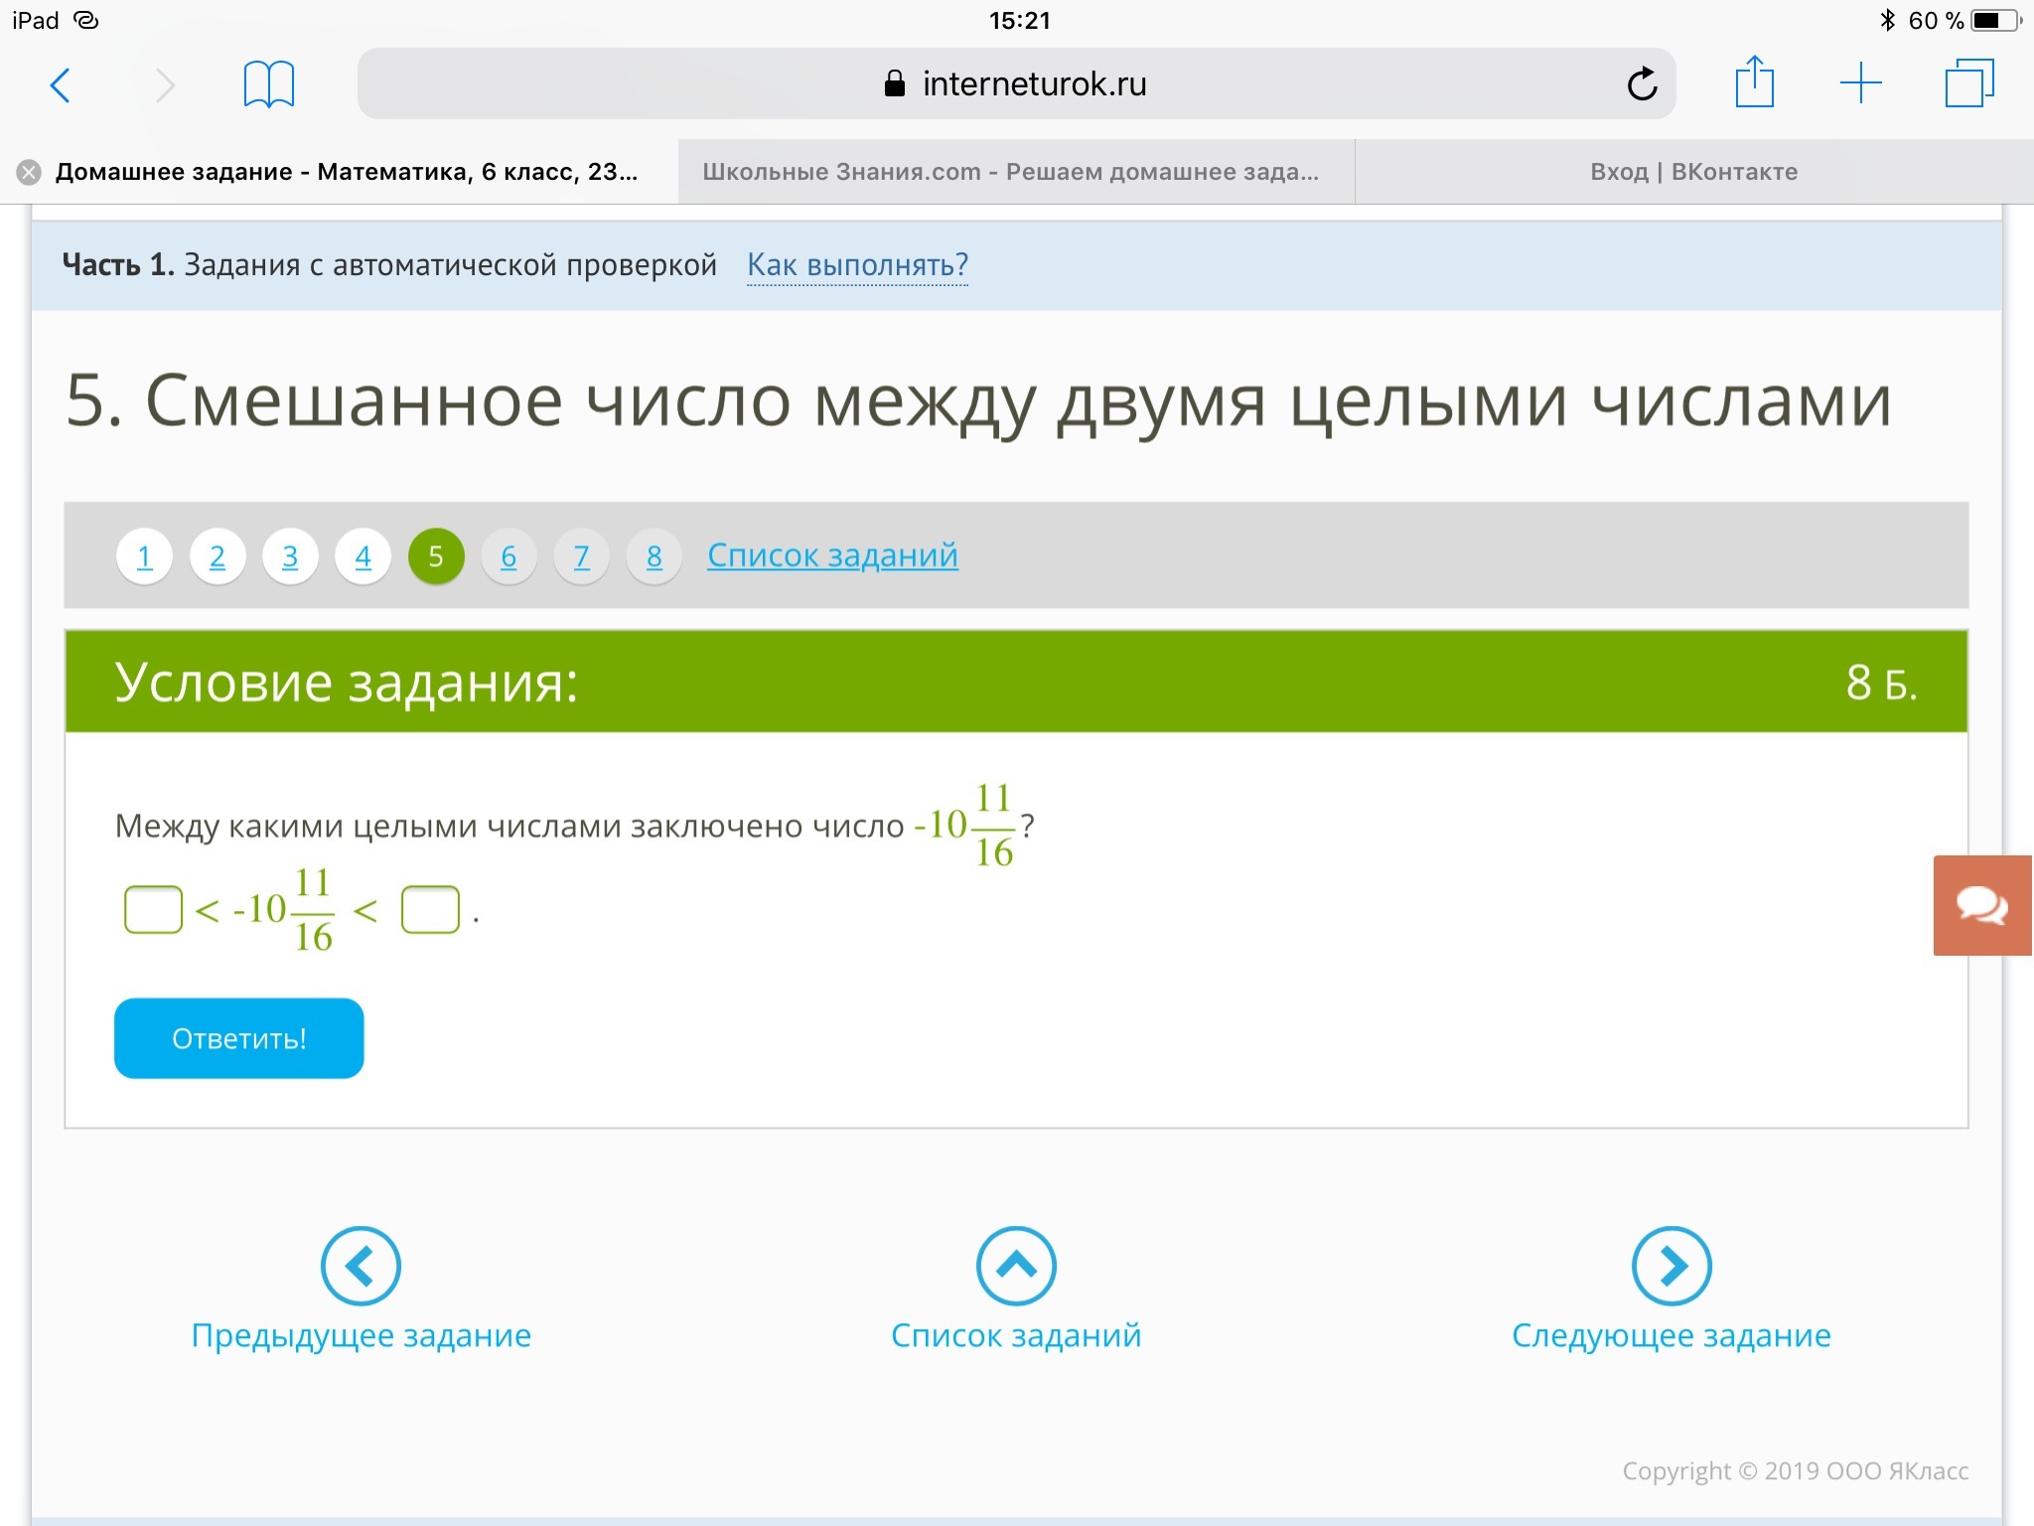Open Список заданий link in gray bar
The width and height of the screenshot is (2034, 1526).
click(x=832, y=555)
